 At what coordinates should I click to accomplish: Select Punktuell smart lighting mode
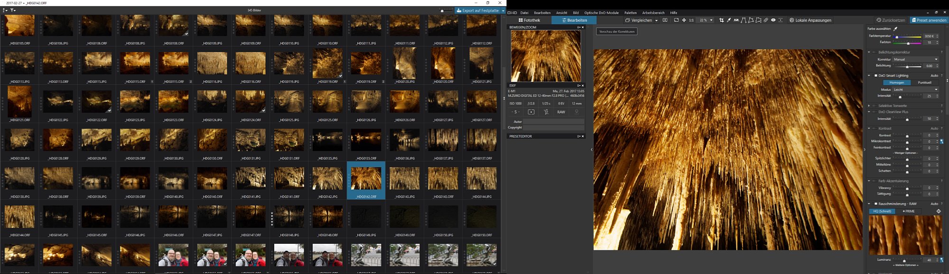pos(924,83)
